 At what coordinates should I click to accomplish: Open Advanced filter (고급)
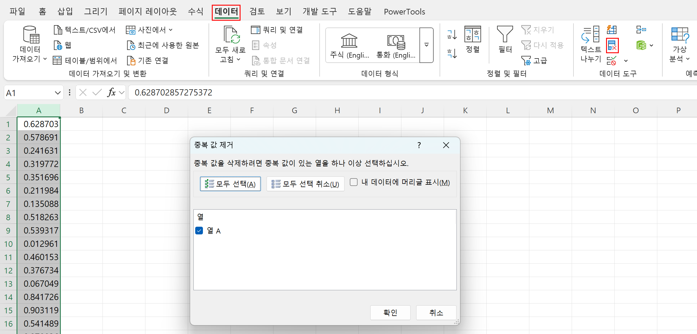click(x=535, y=60)
